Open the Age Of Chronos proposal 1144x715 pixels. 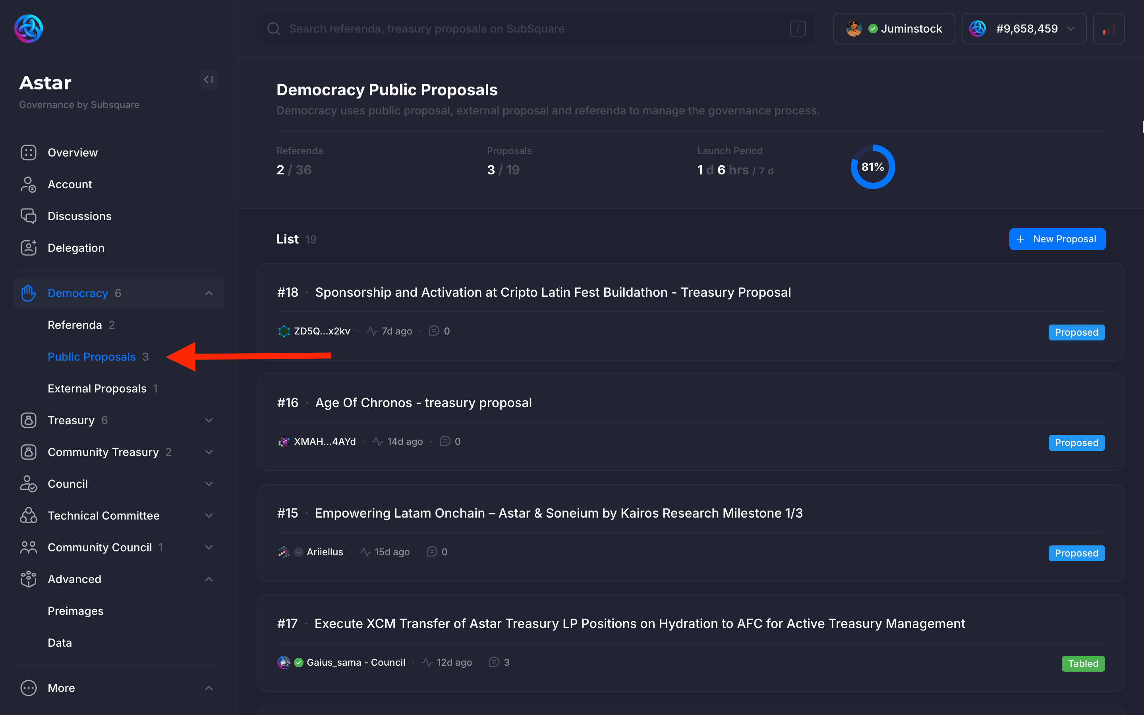coord(423,402)
